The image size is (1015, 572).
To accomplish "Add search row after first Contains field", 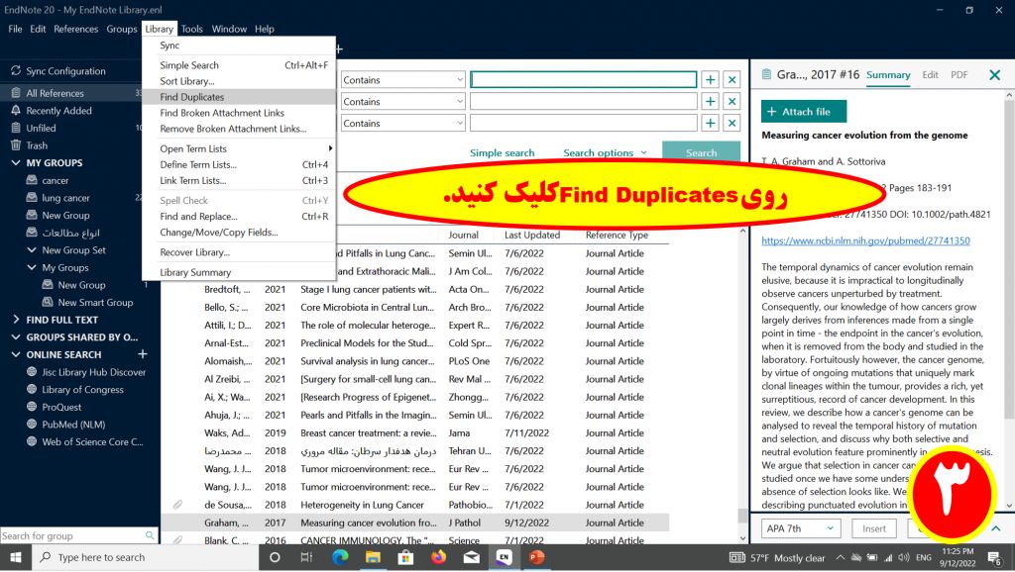I will click(x=710, y=79).
